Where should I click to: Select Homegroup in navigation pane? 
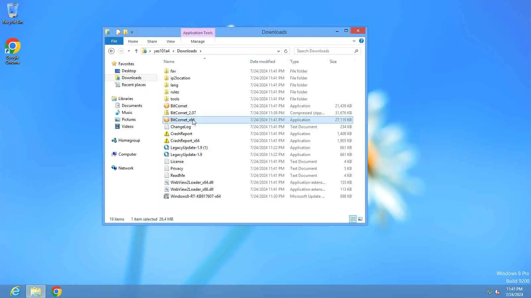pyautogui.click(x=129, y=140)
